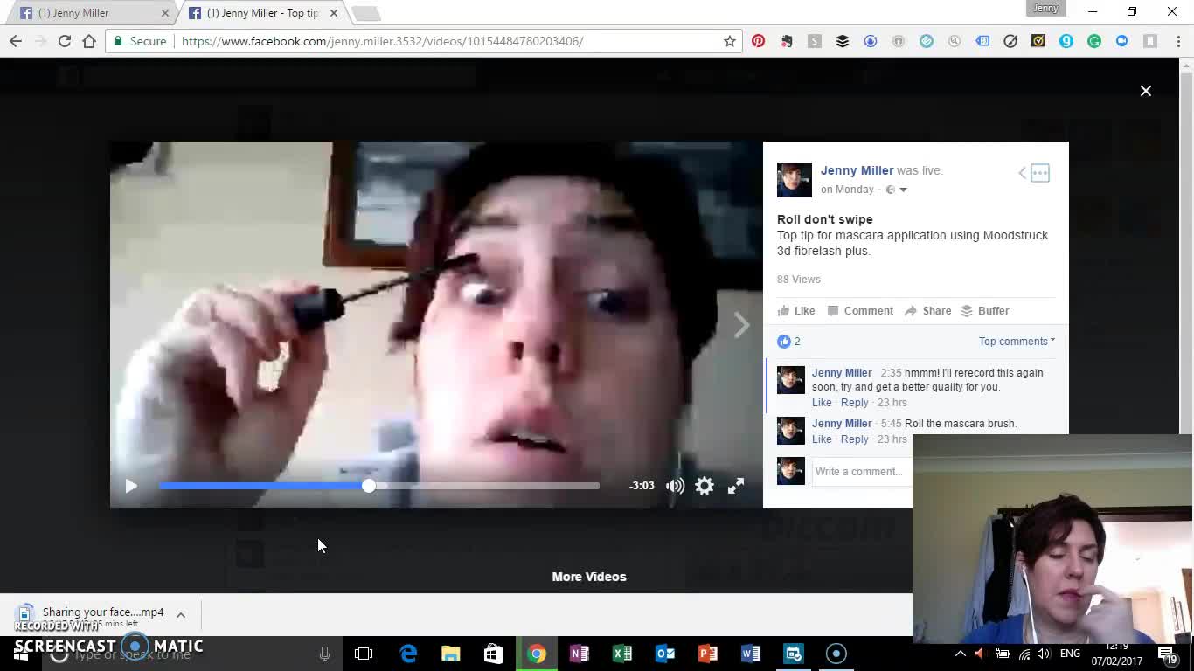Open post audience privacy dropdown
This screenshot has width=1194, height=671.
tap(897, 190)
